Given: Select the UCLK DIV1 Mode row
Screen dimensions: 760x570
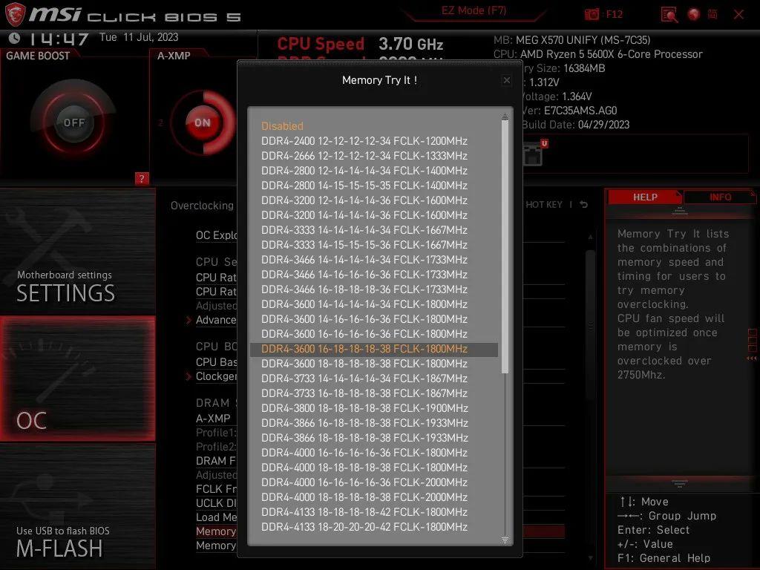Looking at the screenshot, I should click(x=216, y=503).
